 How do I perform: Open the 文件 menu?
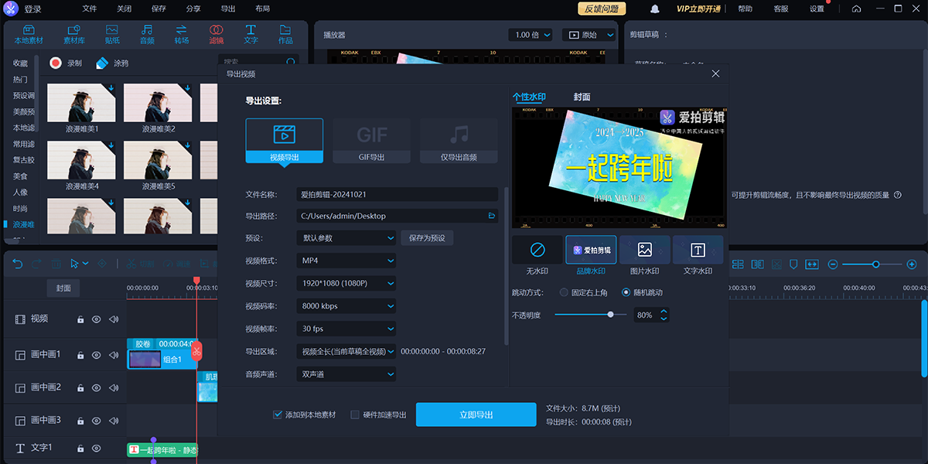[90, 9]
